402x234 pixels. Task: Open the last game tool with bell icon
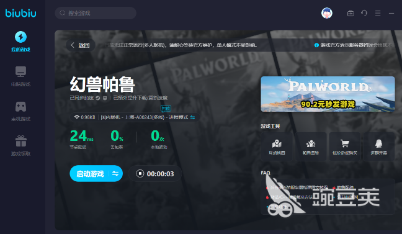point(378,146)
